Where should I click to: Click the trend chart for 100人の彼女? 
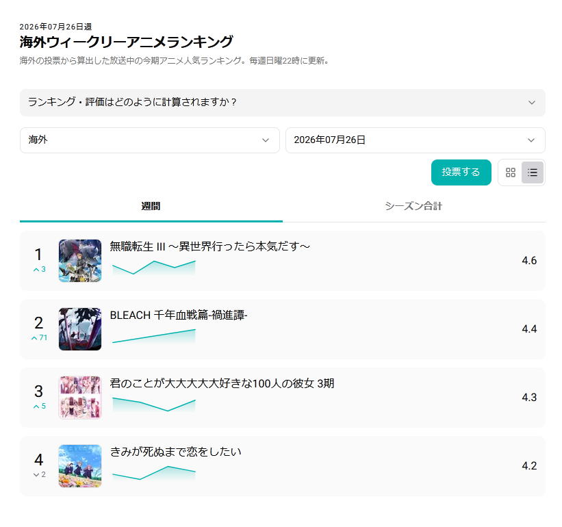(154, 404)
